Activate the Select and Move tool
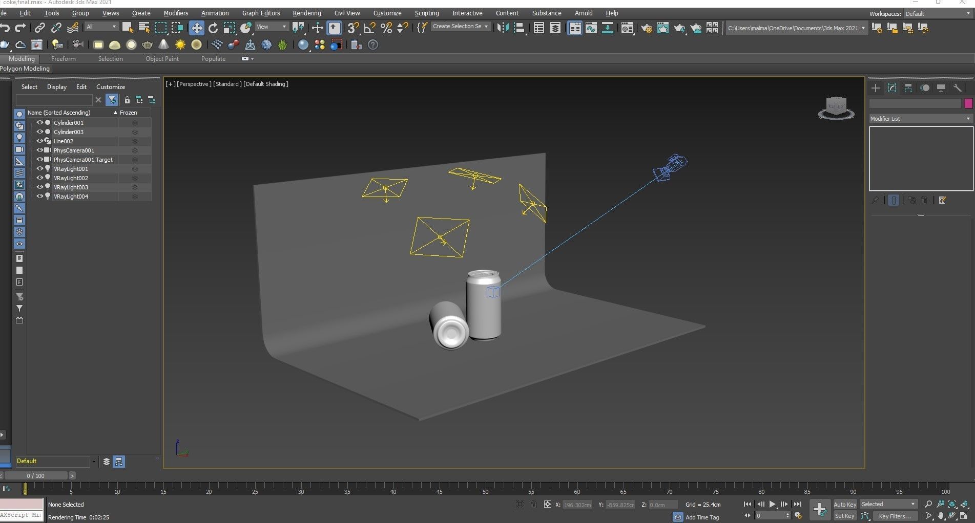The width and height of the screenshot is (975, 523). click(196, 28)
